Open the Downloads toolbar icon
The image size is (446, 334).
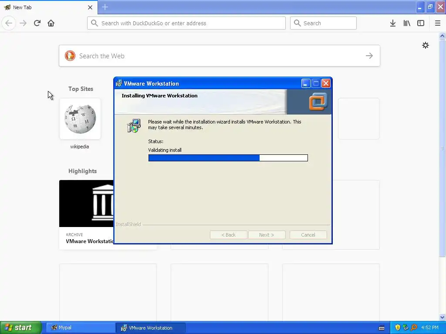coord(393,23)
